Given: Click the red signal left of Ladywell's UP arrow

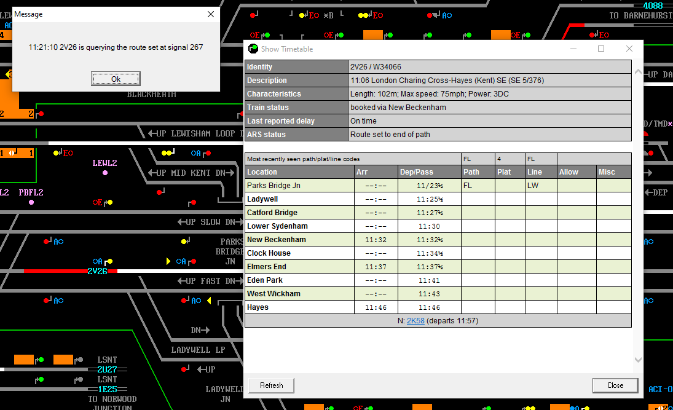Looking at the screenshot, I should click(185, 369).
